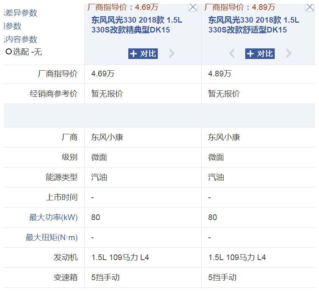Click the 变速箱 row label

[65, 277]
